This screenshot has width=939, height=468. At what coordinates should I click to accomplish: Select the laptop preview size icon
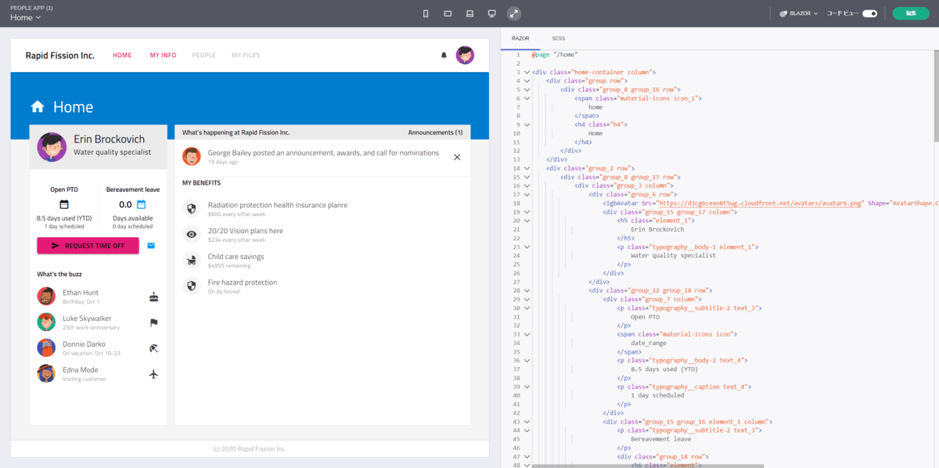(469, 13)
